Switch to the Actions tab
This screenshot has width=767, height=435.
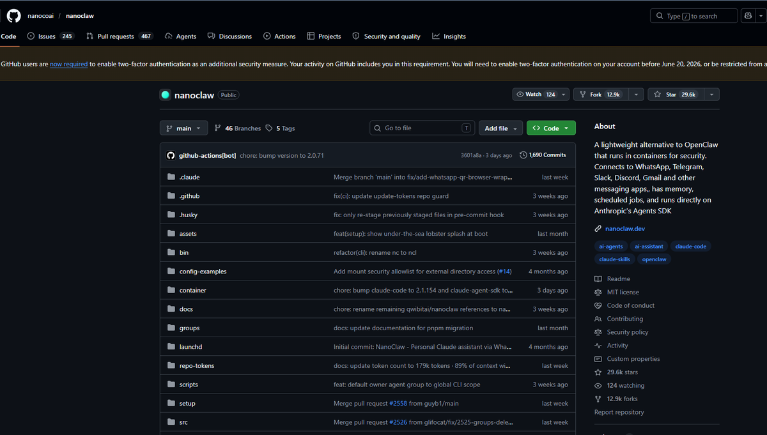[279, 36]
